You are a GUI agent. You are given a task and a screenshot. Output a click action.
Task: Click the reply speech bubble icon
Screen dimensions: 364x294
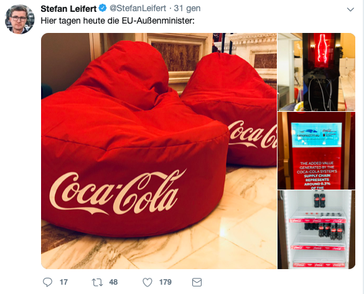47,282
